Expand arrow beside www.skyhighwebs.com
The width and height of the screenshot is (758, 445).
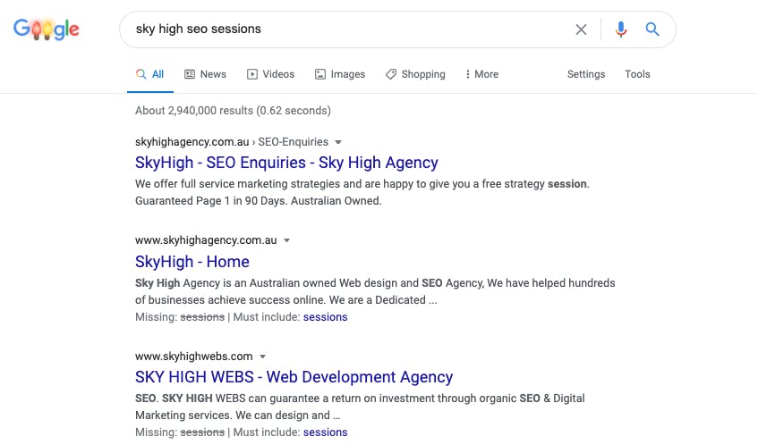point(262,357)
